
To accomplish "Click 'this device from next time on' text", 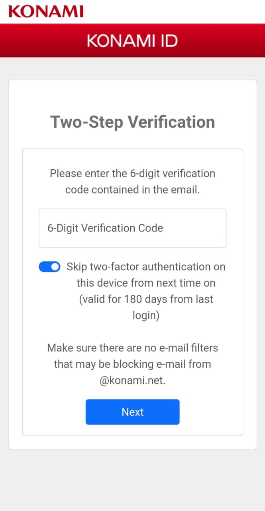I will [x=146, y=283].
